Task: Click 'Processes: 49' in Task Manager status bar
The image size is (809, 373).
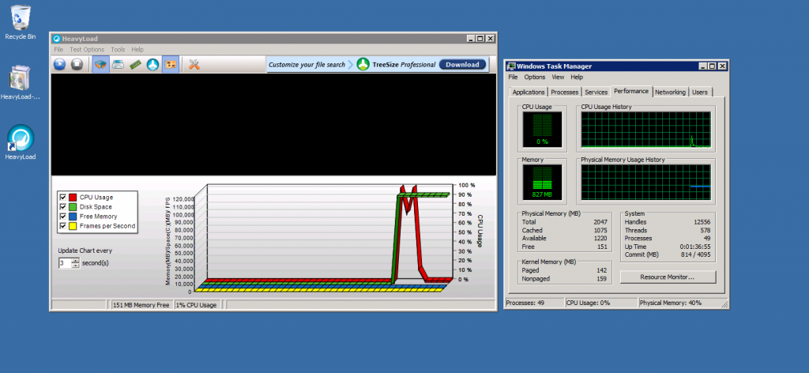Action: tap(525, 303)
